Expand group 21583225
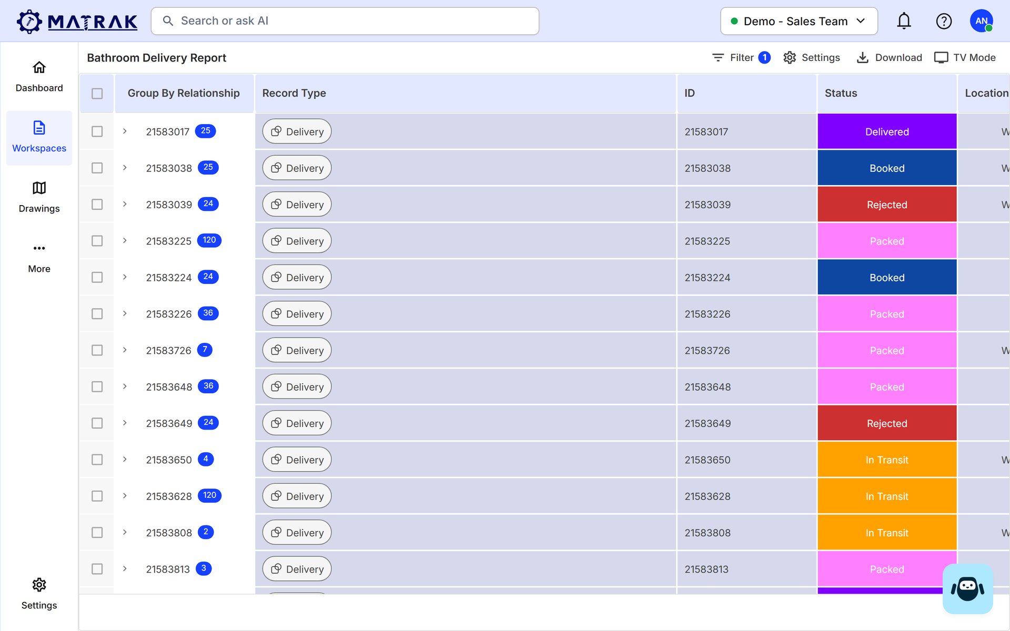 point(125,240)
